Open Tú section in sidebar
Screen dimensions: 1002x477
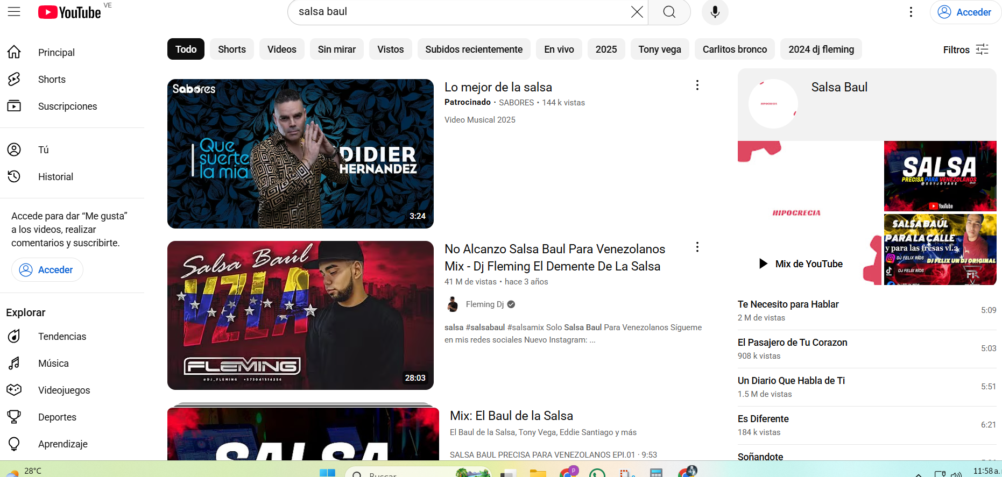(x=43, y=149)
